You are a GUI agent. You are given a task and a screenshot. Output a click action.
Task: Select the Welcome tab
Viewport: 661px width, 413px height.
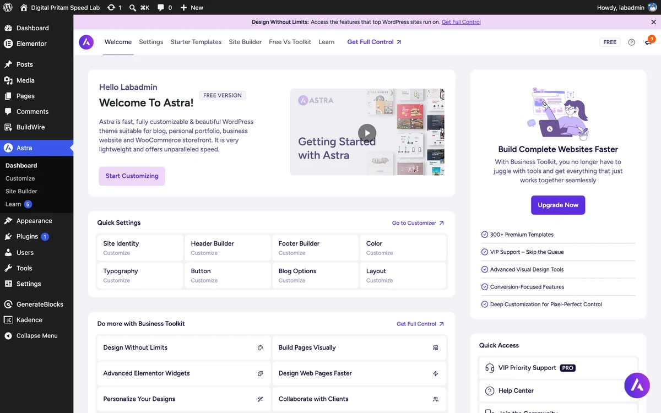(x=118, y=42)
